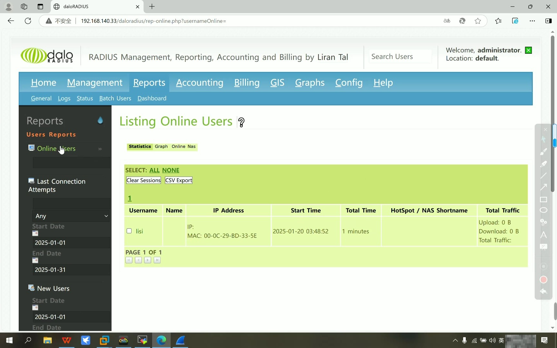Image resolution: width=557 pixels, height=348 pixels.
Task: Open the Help menu
Action: click(383, 82)
